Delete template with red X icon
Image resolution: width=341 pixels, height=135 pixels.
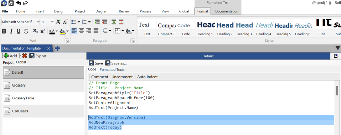click(25, 56)
